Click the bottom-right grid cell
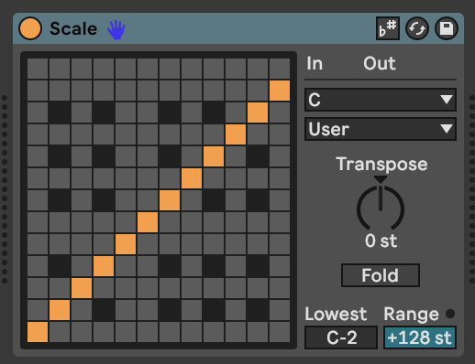The height and width of the screenshot is (364, 475). (x=280, y=332)
